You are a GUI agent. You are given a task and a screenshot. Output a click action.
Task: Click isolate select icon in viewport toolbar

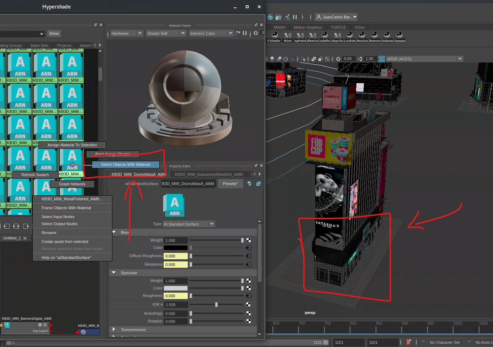[x=303, y=59]
